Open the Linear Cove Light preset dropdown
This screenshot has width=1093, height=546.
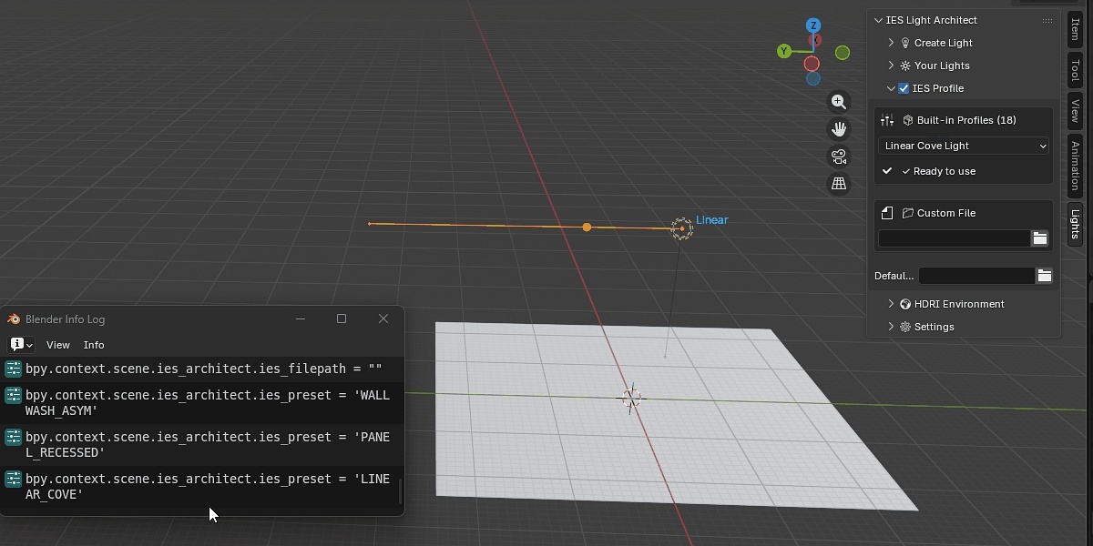pyautogui.click(x=965, y=146)
